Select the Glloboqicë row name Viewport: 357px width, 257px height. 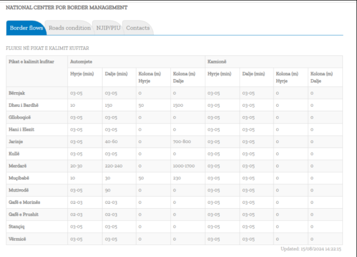(20, 118)
